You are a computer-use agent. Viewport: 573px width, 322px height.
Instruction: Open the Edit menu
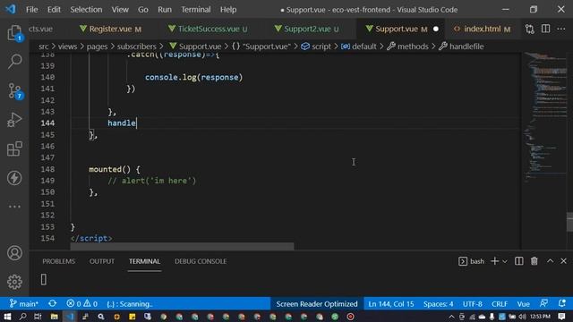tap(54, 10)
